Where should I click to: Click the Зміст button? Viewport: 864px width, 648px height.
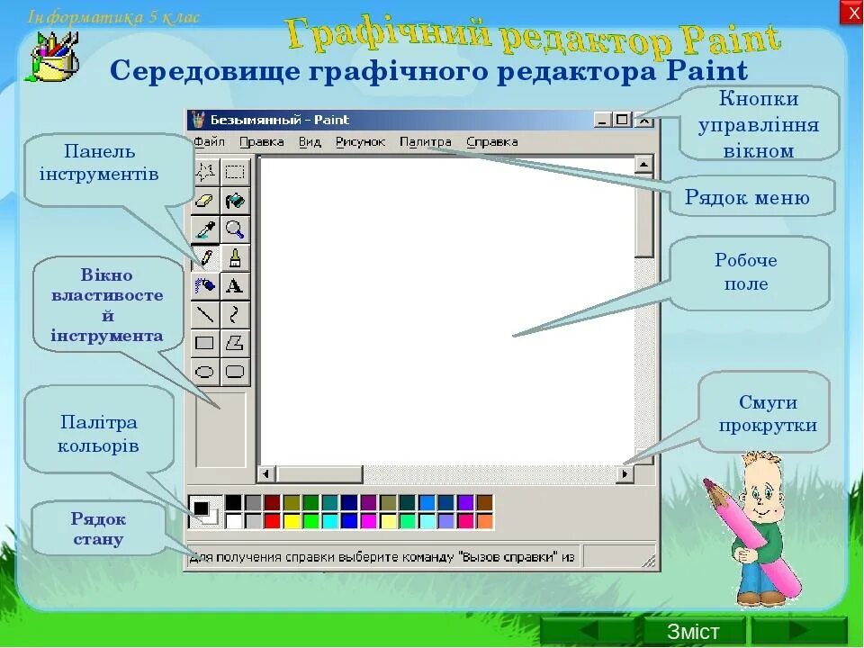click(693, 632)
